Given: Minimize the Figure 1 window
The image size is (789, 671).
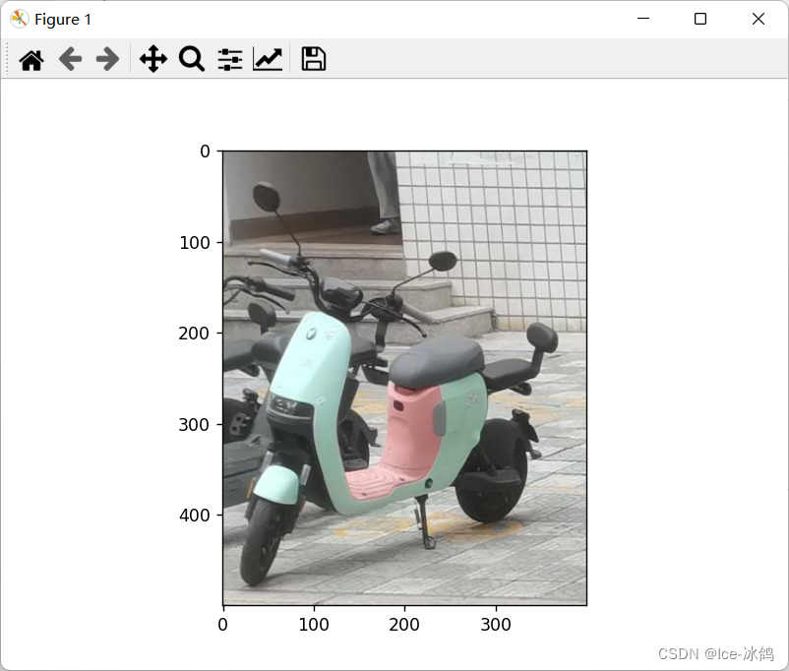Looking at the screenshot, I should click(643, 19).
